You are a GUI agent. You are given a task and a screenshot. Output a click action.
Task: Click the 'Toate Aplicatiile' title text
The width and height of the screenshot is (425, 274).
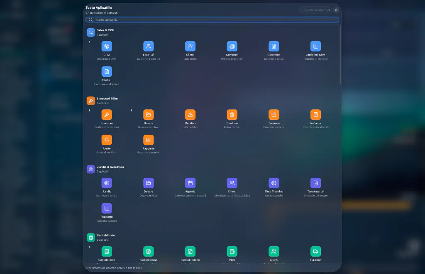pyautogui.click(x=99, y=7)
